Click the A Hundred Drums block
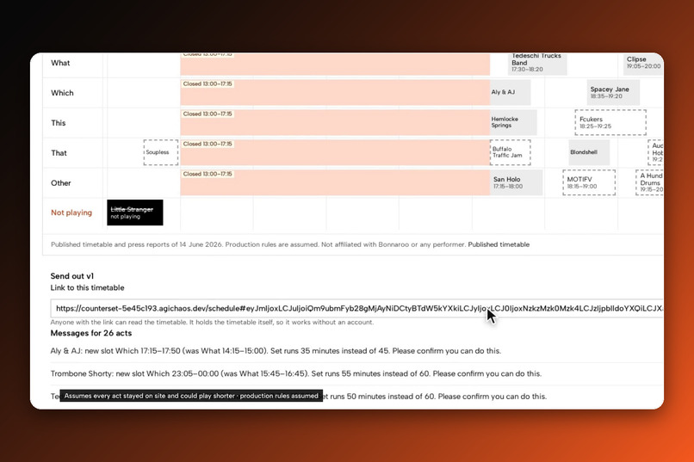Image resolution: width=694 pixels, height=462 pixels. tap(649, 182)
